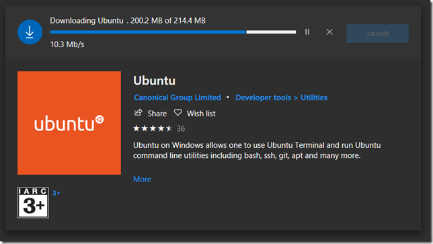The width and height of the screenshot is (433, 244).
Task: Click the Wish list text label
Action: click(x=201, y=114)
